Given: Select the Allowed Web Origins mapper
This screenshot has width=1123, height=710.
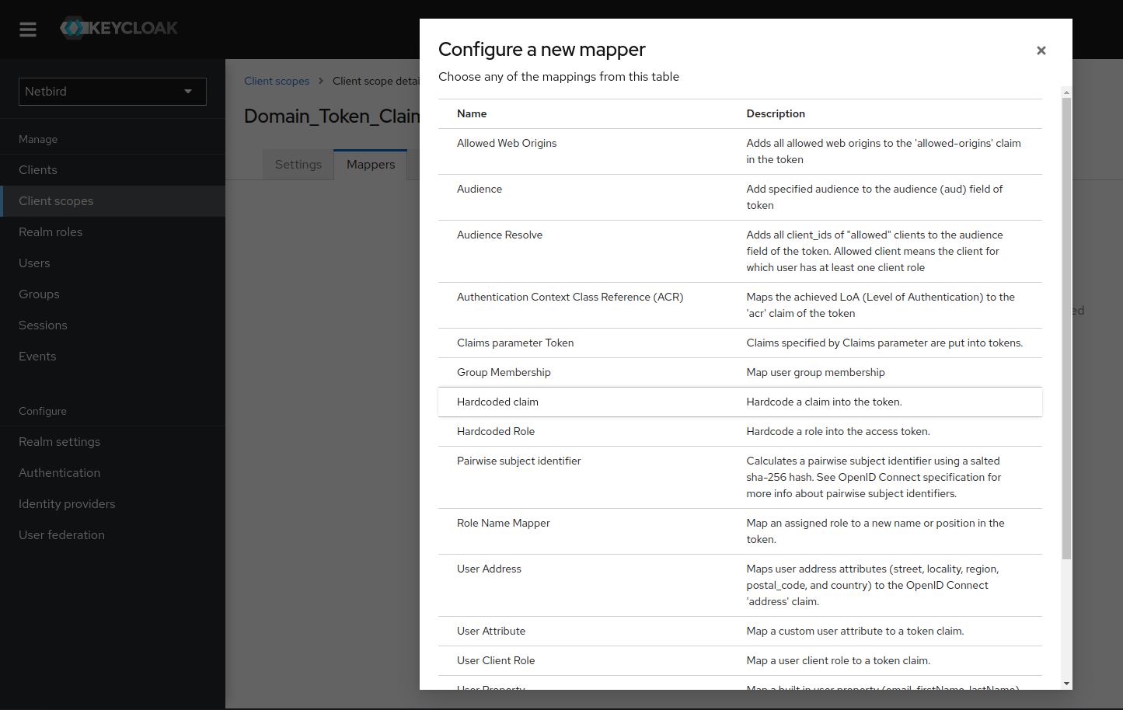Looking at the screenshot, I should (x=507, y=144).
